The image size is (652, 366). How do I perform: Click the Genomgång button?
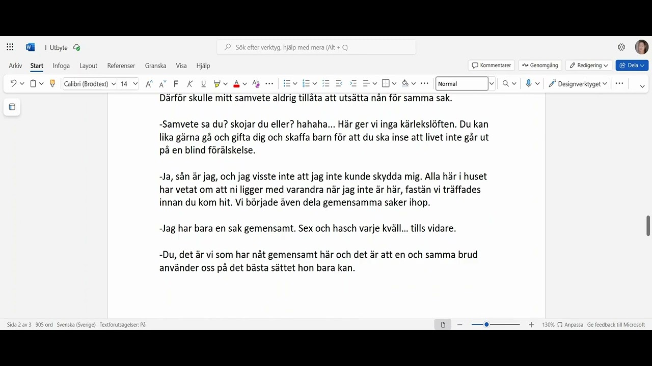coord(540,65)
